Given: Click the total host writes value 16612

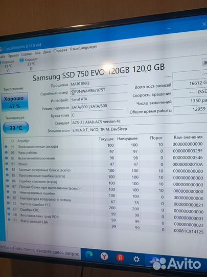Looking at the screenshot, I should point(190,83).
